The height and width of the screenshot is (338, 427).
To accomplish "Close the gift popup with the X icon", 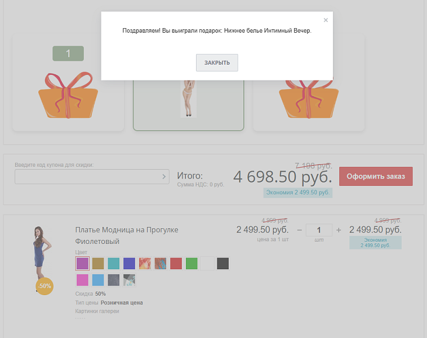I will coord(326,20).
